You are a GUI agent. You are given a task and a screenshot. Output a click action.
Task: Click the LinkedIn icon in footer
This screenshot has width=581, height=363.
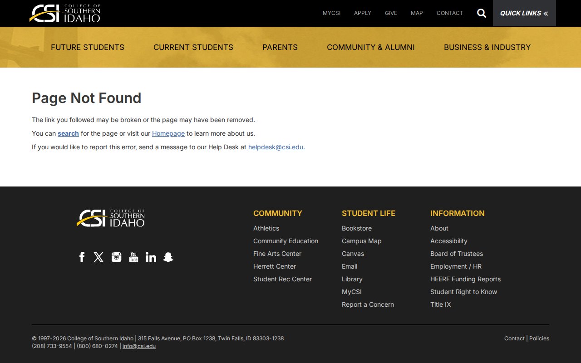151,257
